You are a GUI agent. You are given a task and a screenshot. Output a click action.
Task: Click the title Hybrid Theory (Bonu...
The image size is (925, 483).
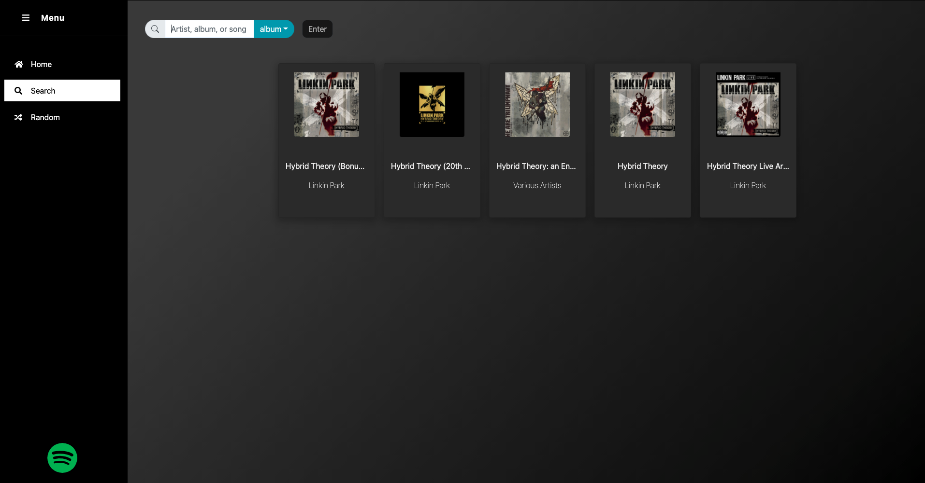point(325,166)
